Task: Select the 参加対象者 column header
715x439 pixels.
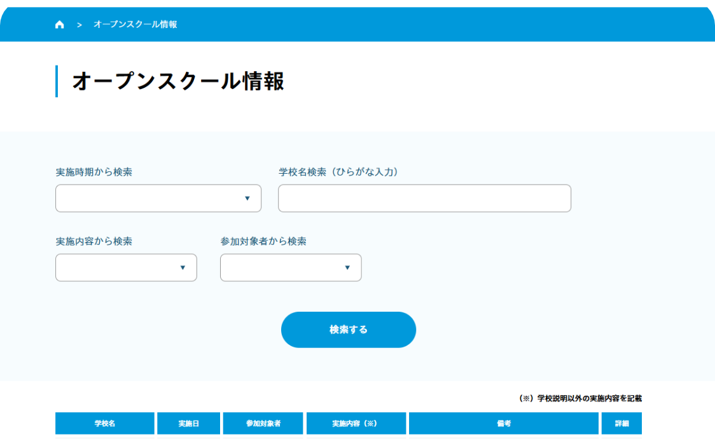Action: 263,423
